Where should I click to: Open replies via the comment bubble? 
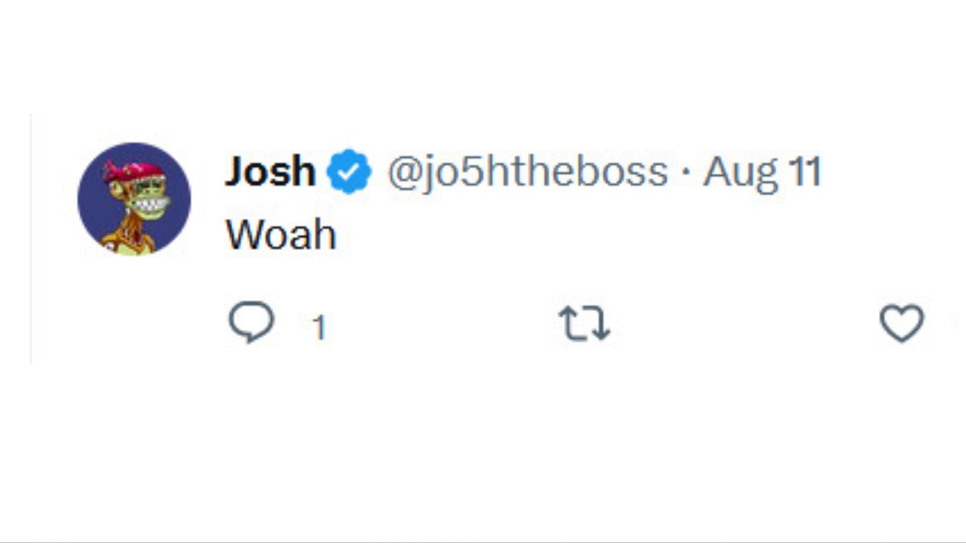[x=252, y=322]
